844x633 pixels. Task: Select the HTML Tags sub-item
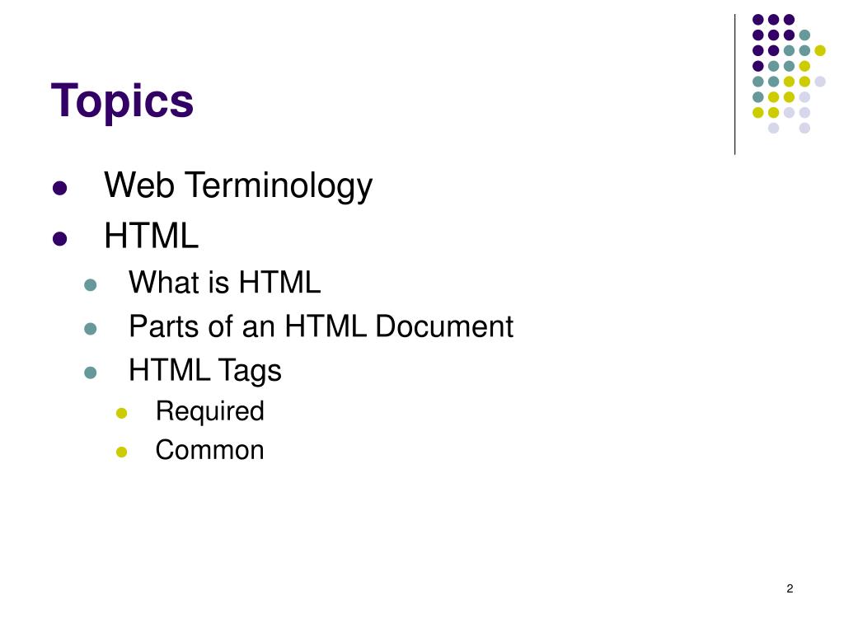point(205,370)
